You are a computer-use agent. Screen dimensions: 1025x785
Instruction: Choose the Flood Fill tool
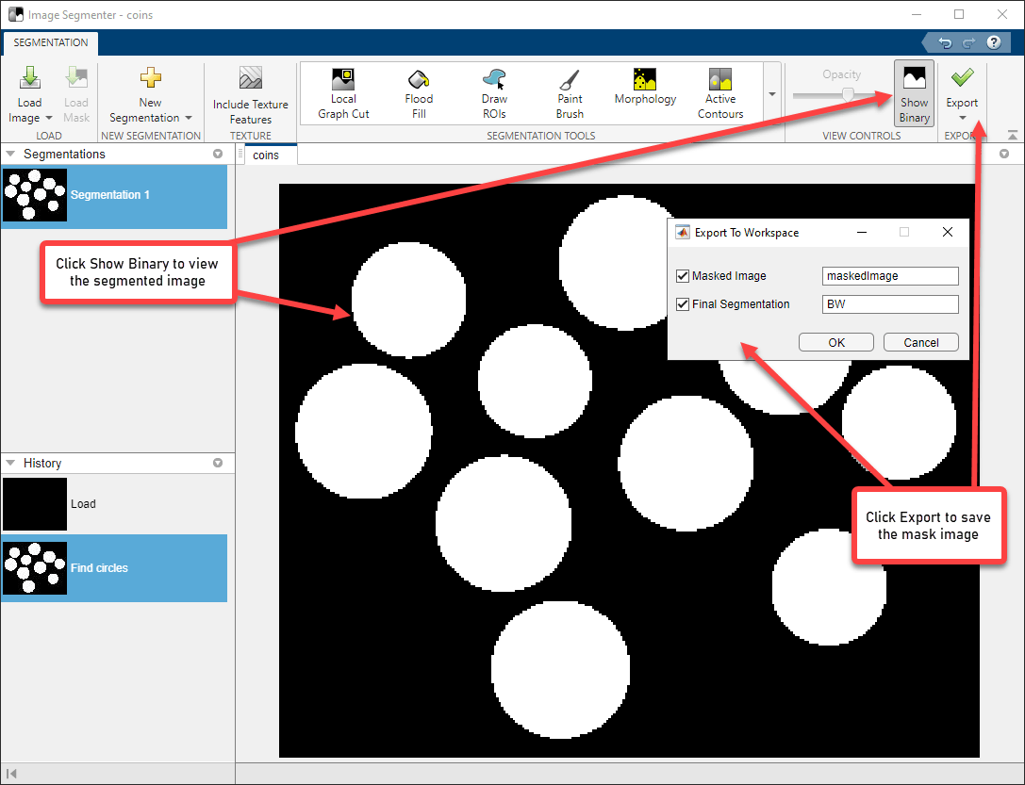[x=419, y=94]
